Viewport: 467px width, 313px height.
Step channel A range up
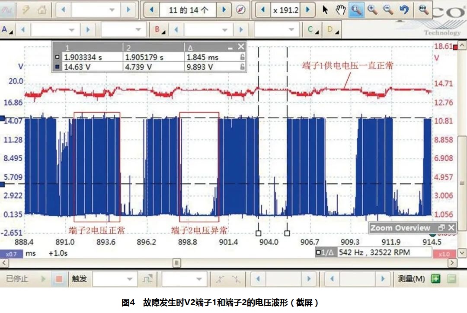[88, 30]
